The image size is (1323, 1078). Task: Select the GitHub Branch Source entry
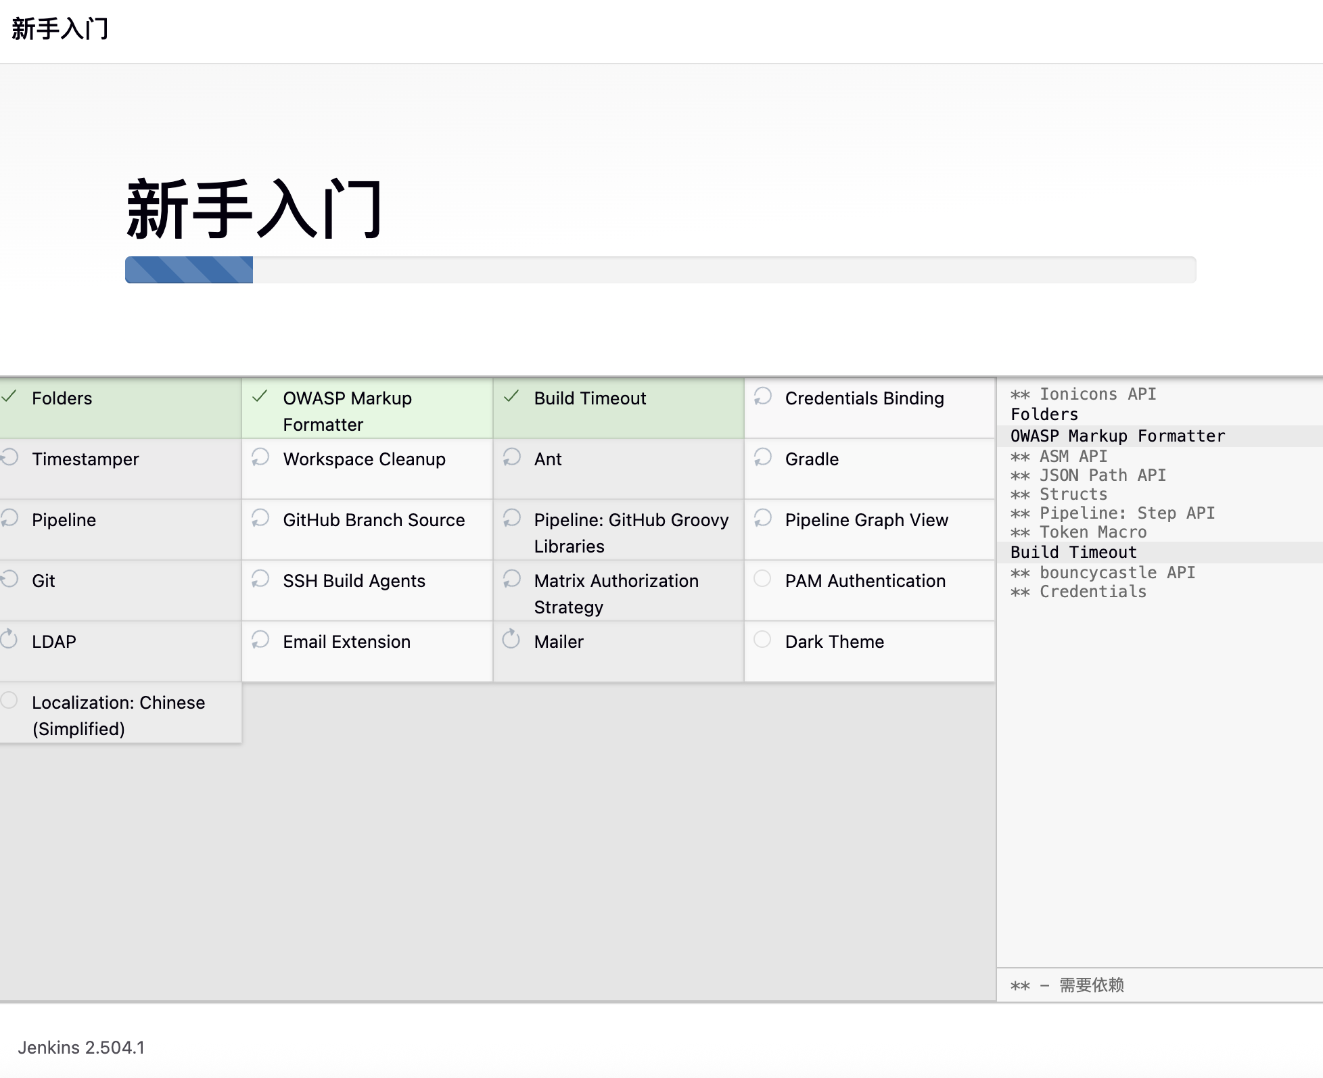coord(373,520)
